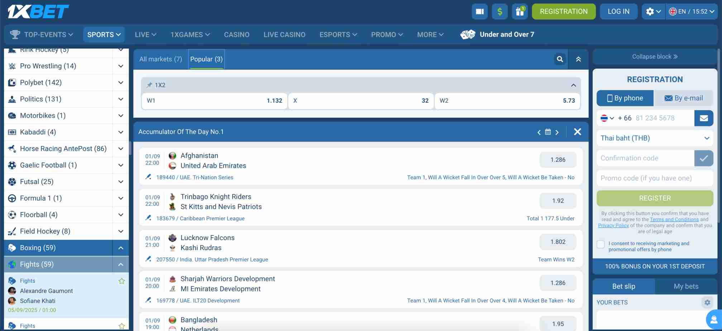Open Caribbean Premier League 183679 link

click(200, 218)
